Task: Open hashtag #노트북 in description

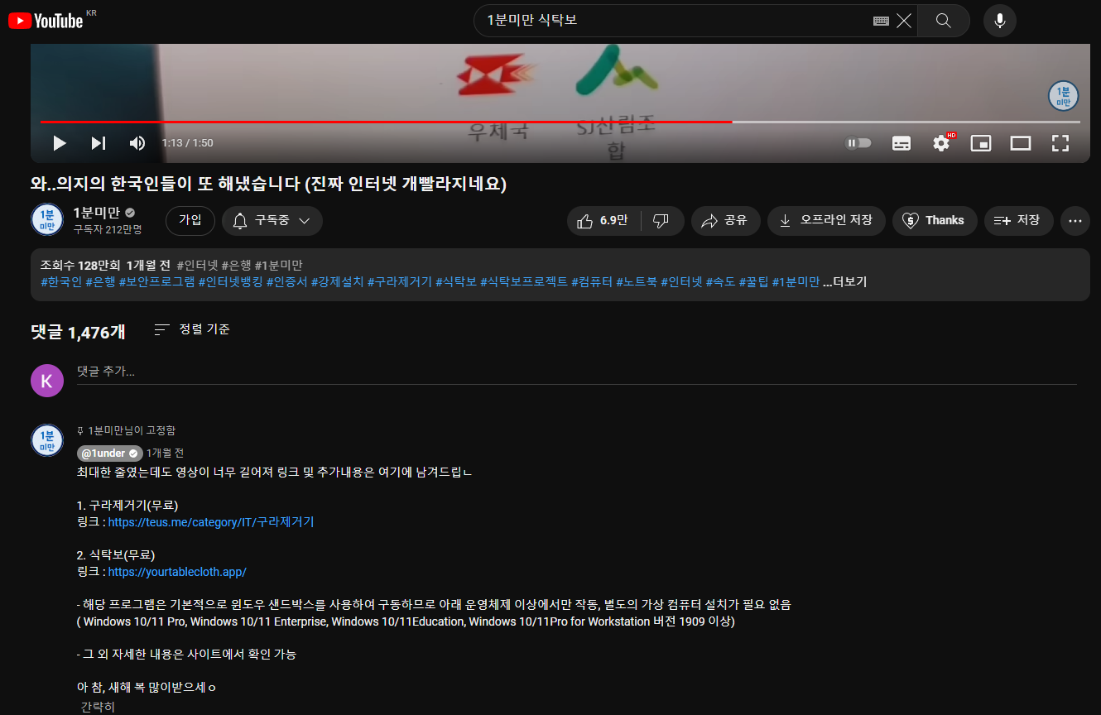Action: [x=637, y=282]
